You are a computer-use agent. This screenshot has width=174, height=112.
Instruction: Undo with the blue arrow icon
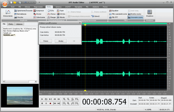[26, 2]
